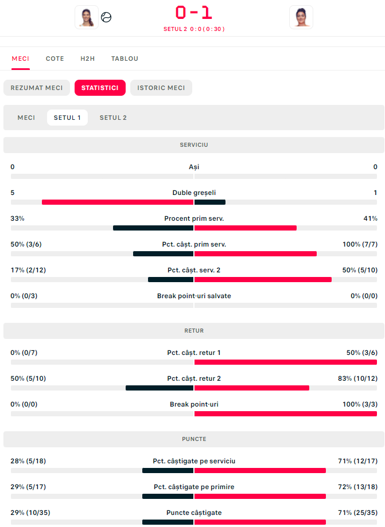Click the right player's avatar photo
This screenshot has width=385, height=527.
coord(301,17)
